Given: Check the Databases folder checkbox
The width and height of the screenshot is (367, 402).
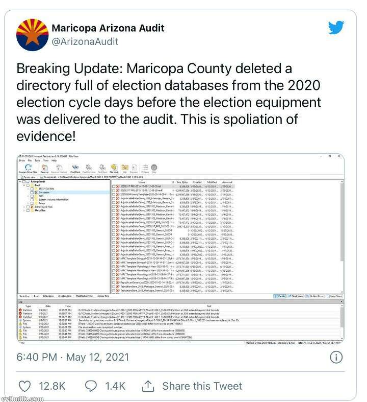Looking at the screenshot, I should pyautogui.click(x=32, y=192).
